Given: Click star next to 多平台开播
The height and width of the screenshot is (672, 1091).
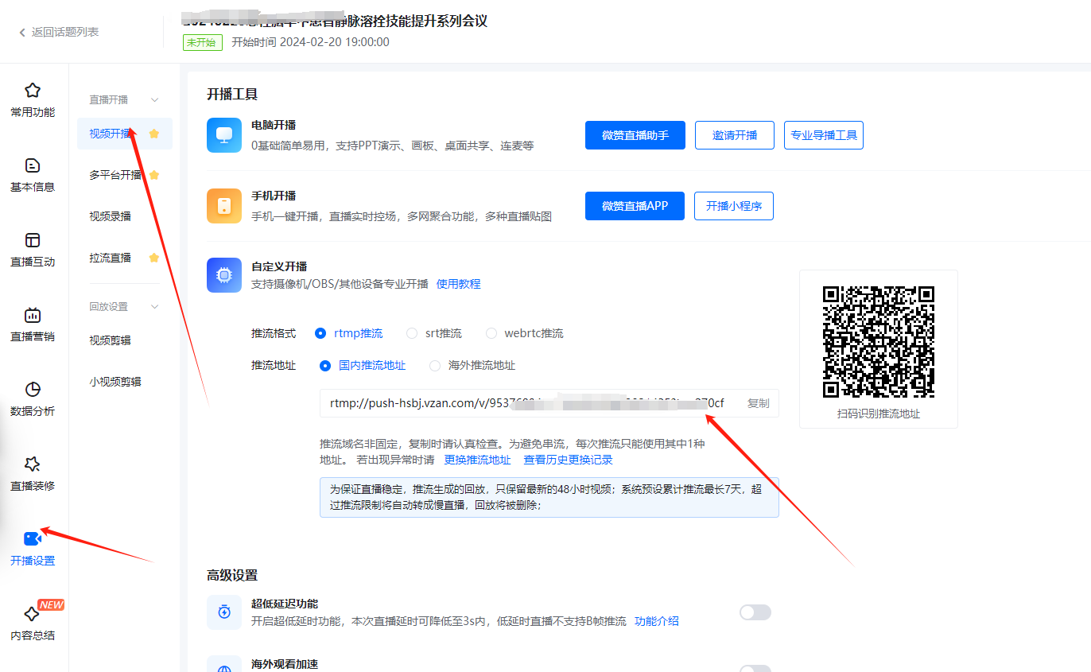Looking at the screenshot, I should click(154, 175).
